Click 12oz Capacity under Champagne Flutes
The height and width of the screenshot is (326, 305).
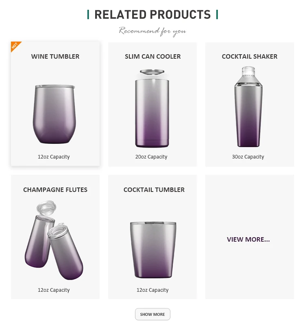[x=54, y=290]
